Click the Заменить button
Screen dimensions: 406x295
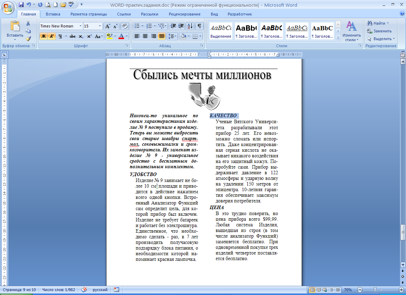380,31
